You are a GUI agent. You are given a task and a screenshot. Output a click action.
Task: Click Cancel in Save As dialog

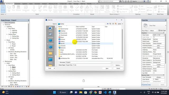tap(118, 68)
